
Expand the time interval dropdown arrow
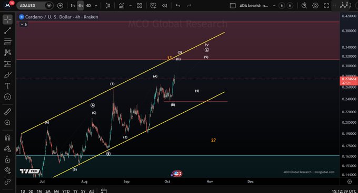(x=96, y=6)
